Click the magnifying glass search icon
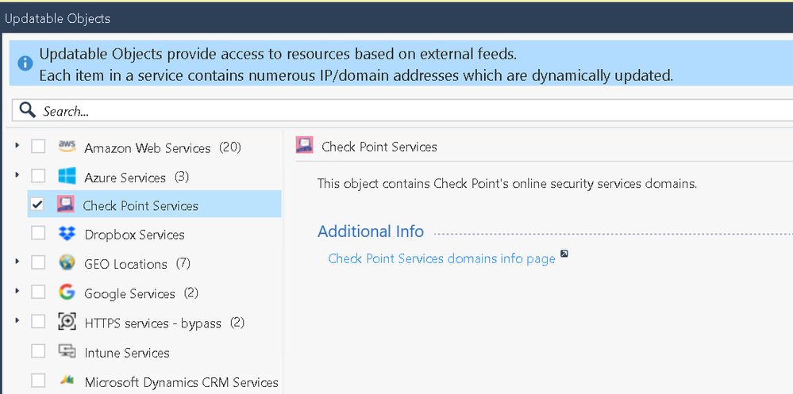Screen dimensions: 793x394 click(27, 109)
